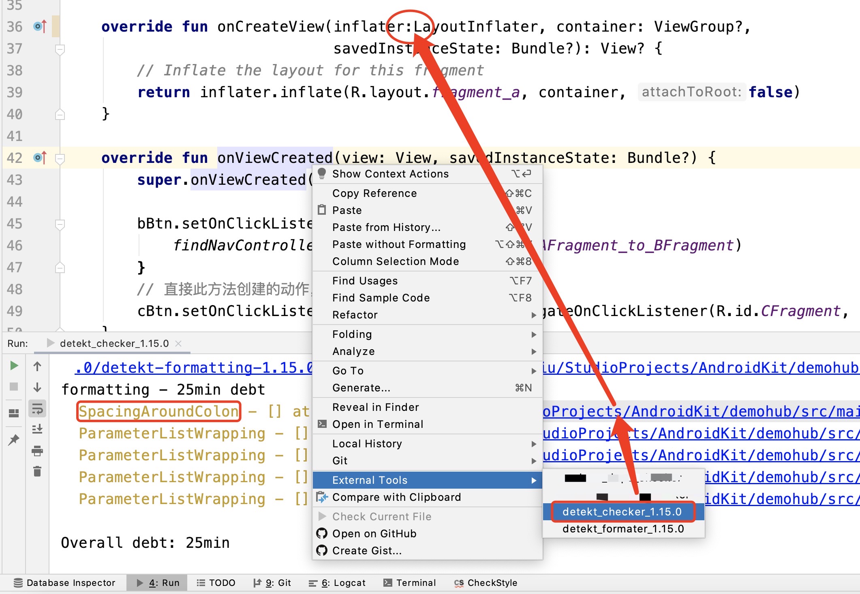
Task: Choose Find Usages in context menu
Action: pos(365,281)
